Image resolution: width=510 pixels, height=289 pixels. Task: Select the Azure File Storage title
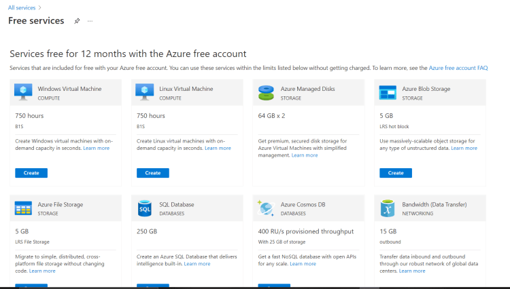[60, 205]
